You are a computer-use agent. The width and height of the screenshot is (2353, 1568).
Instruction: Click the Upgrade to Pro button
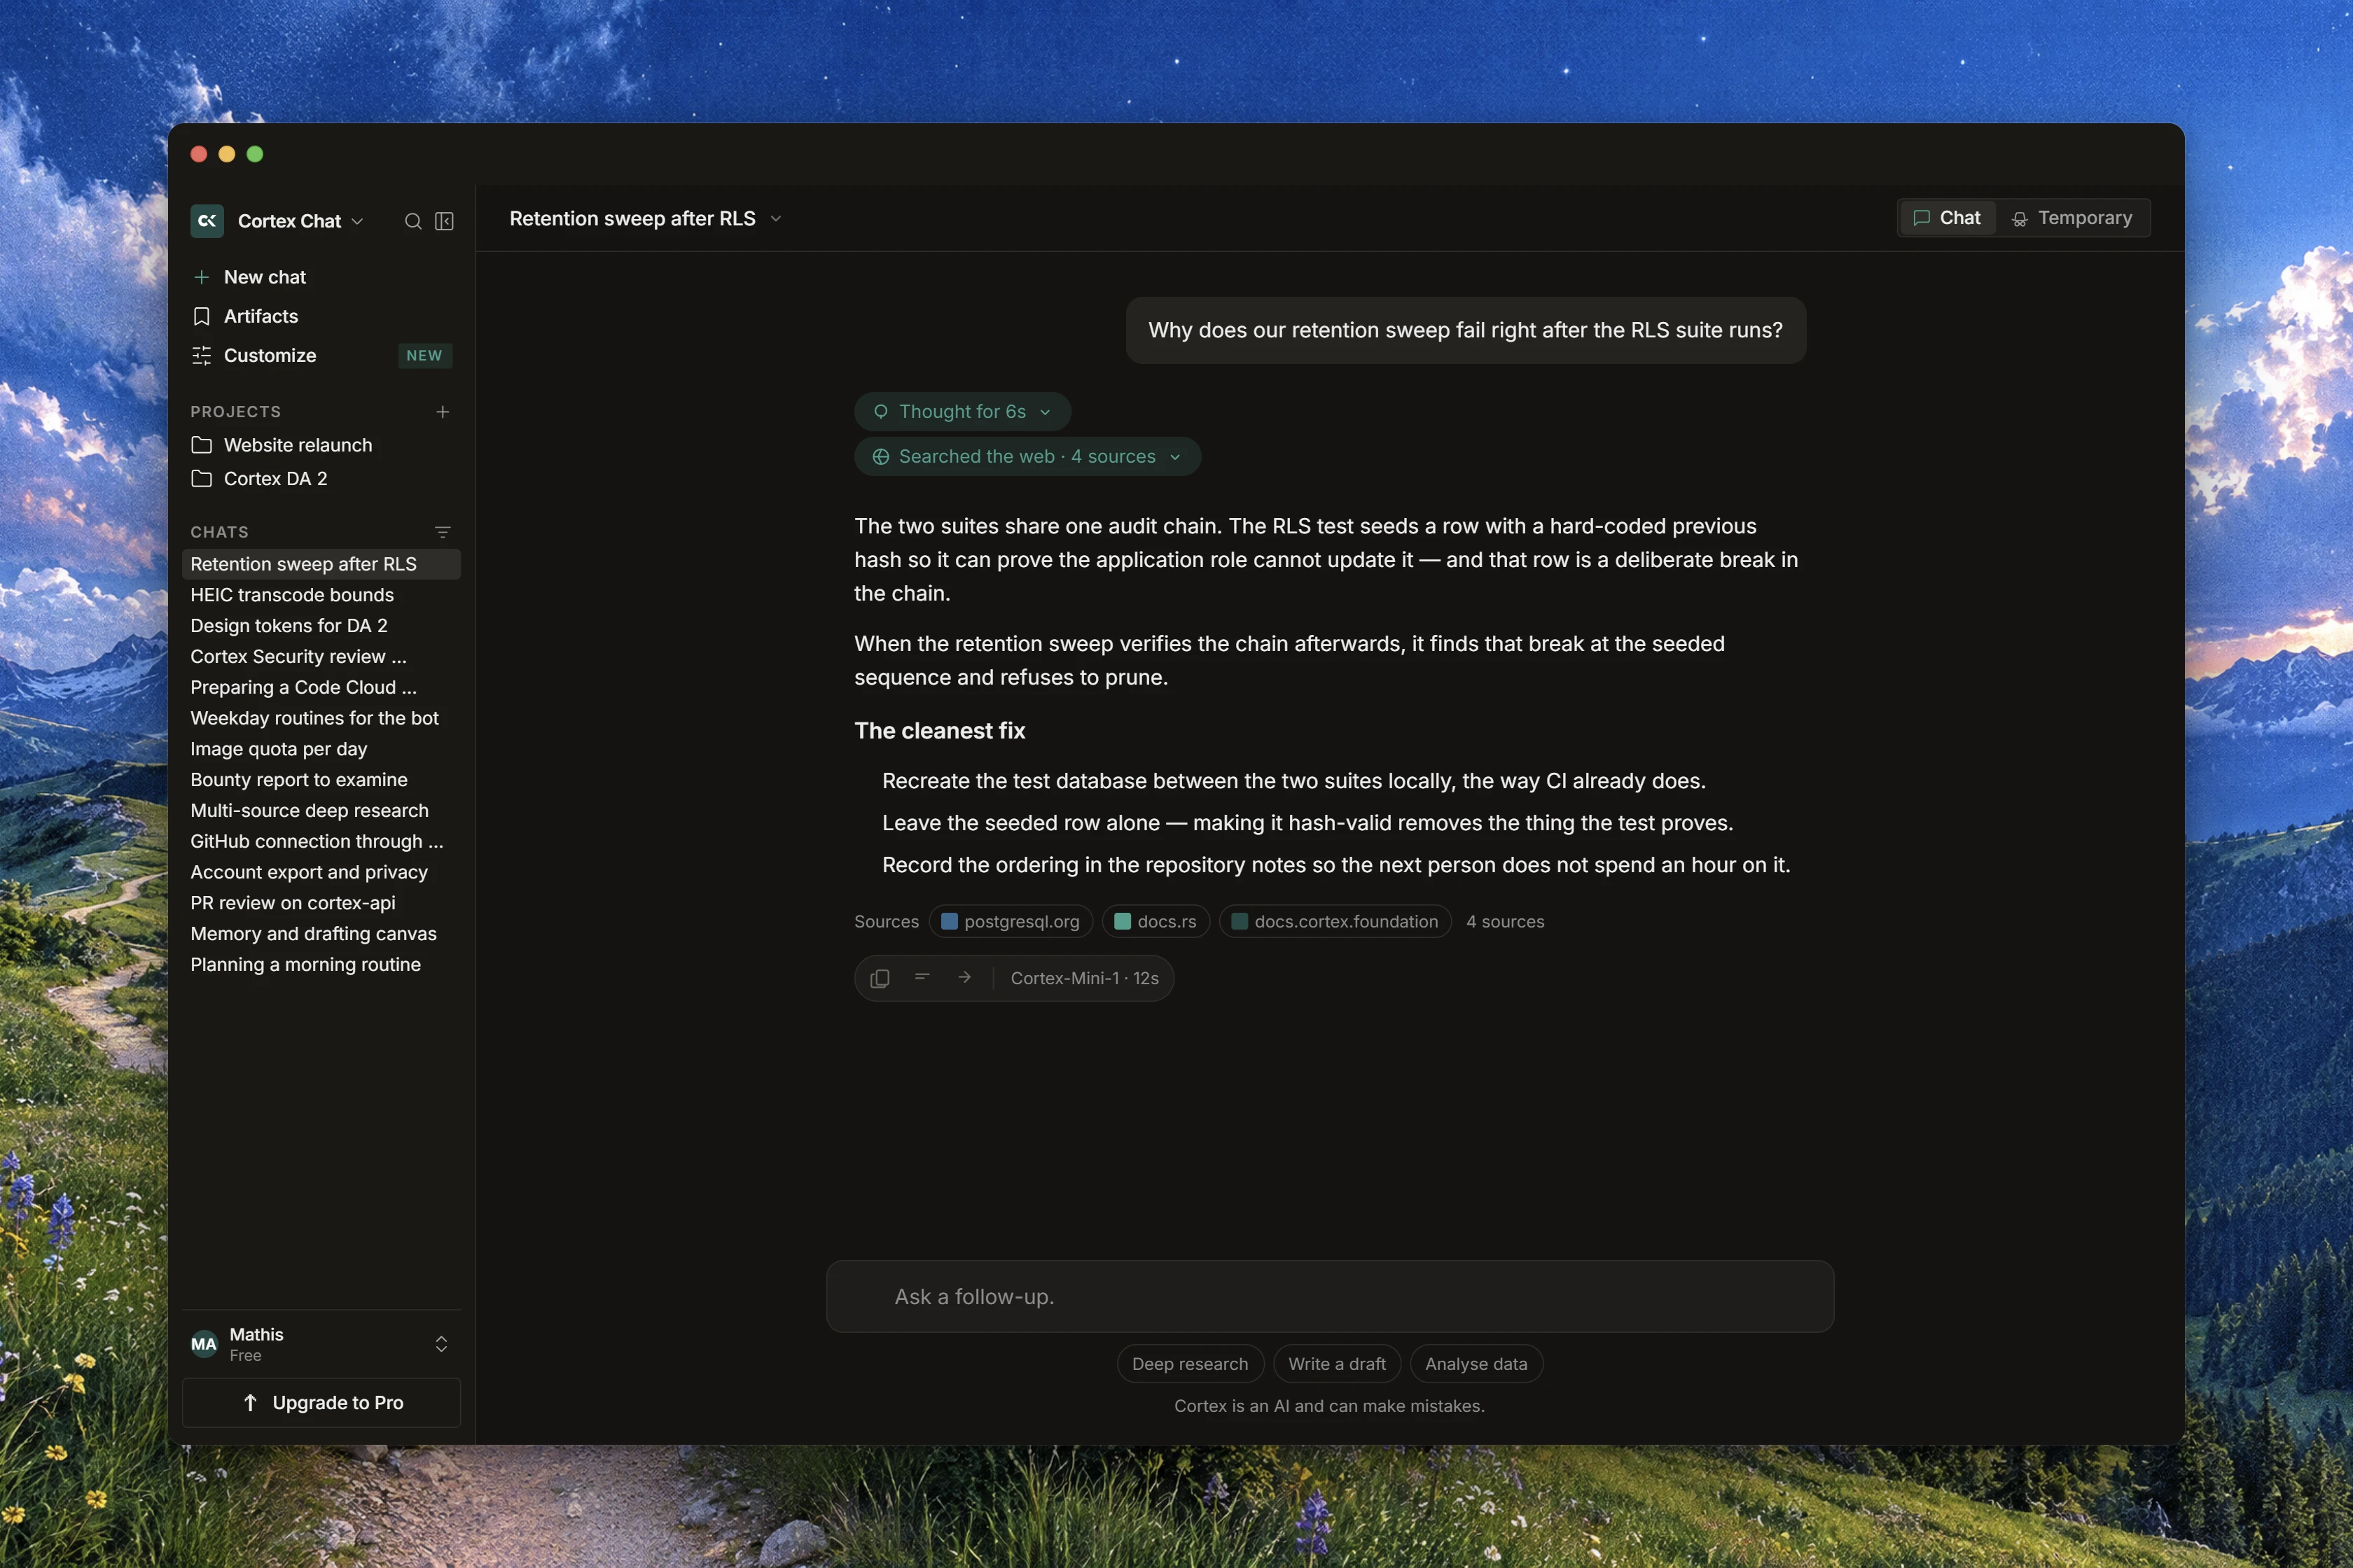tap(321, 1403)
